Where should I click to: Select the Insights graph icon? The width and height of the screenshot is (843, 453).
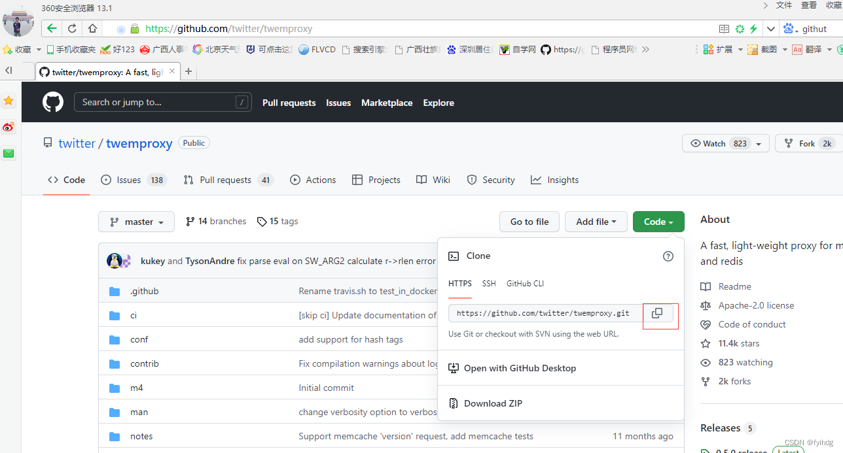point(536,180)
